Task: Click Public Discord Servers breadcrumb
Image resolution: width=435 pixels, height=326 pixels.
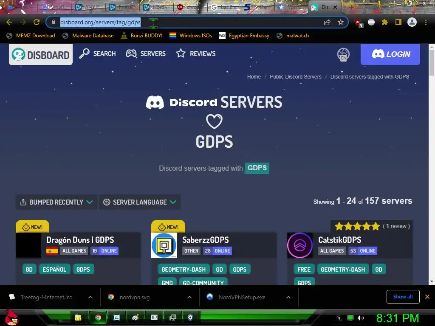Action: [296, 77]
